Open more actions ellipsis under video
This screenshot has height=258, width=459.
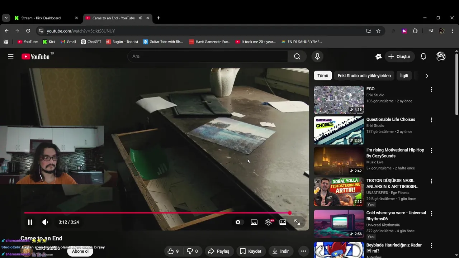(x=303, y=251)
